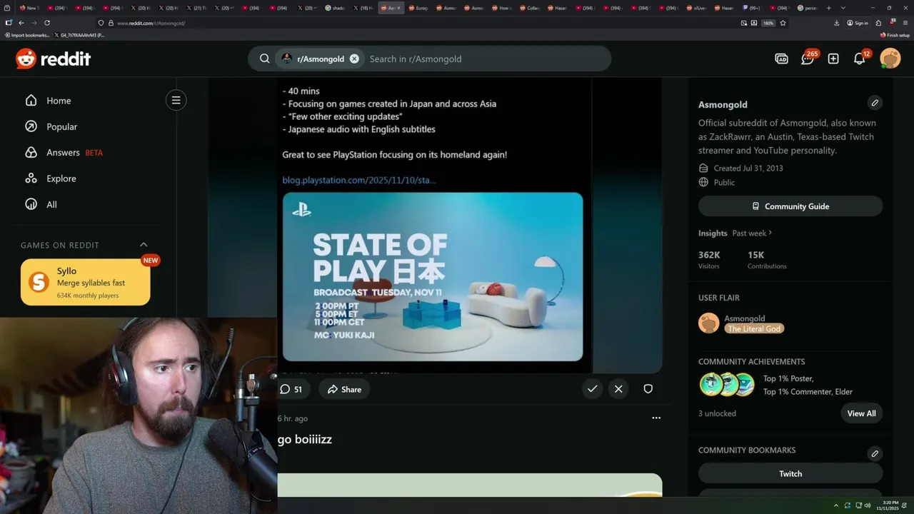Open the Import bookmarks bookmark-bar item
Screen dimensions: 914x514
(x=27, y=35)
